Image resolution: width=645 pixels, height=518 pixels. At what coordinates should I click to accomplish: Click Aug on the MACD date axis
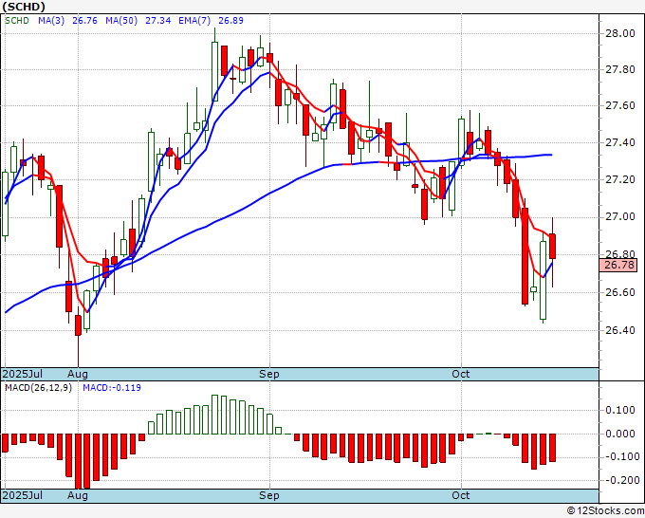[x=78, y=495]
